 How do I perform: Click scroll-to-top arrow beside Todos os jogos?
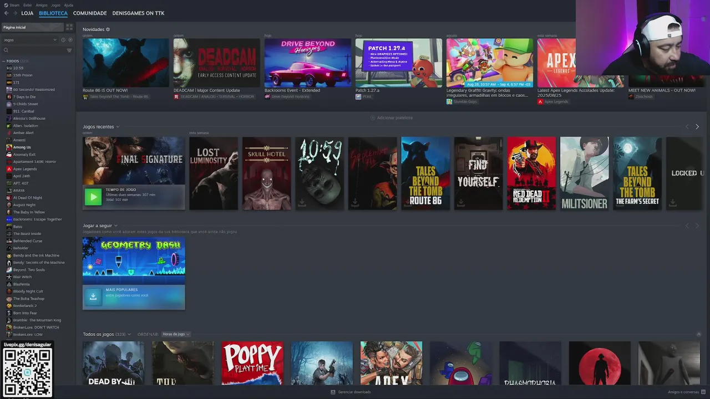(698, 334)
